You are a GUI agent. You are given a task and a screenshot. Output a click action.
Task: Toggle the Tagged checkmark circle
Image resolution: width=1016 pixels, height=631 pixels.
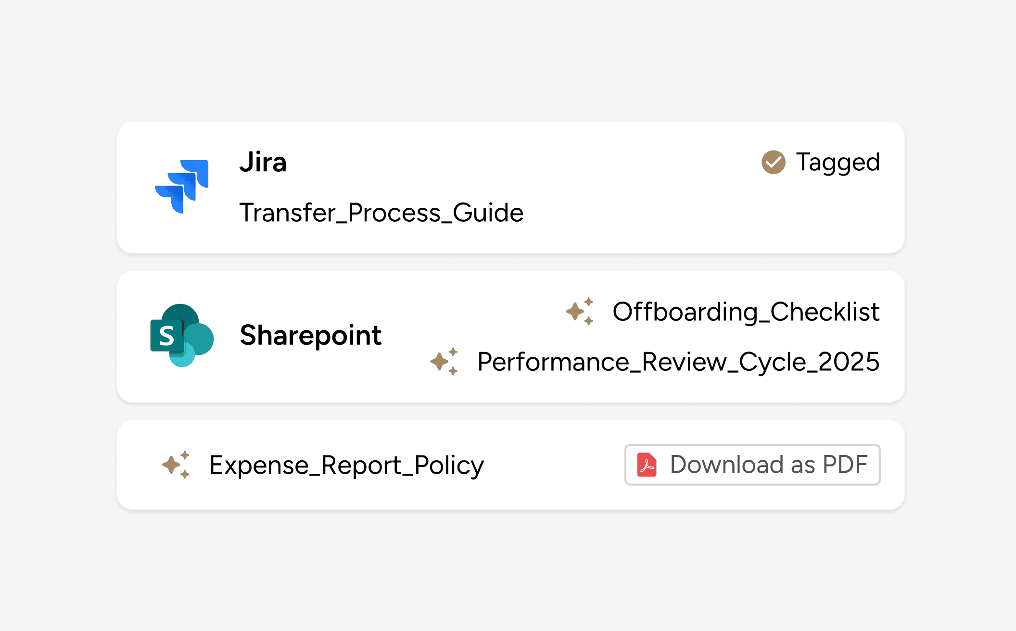(x=773, y=162)
